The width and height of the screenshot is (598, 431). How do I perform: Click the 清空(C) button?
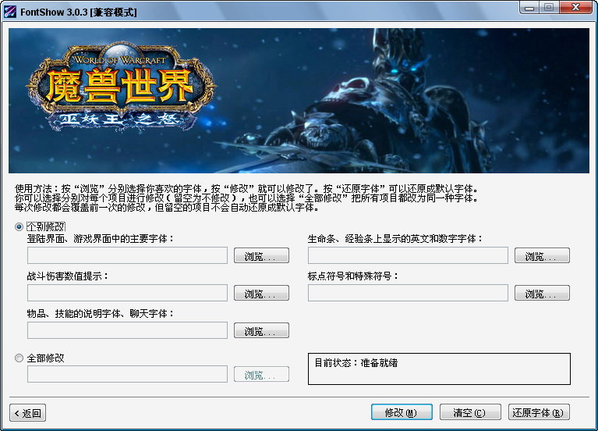(x=470, y=412)
